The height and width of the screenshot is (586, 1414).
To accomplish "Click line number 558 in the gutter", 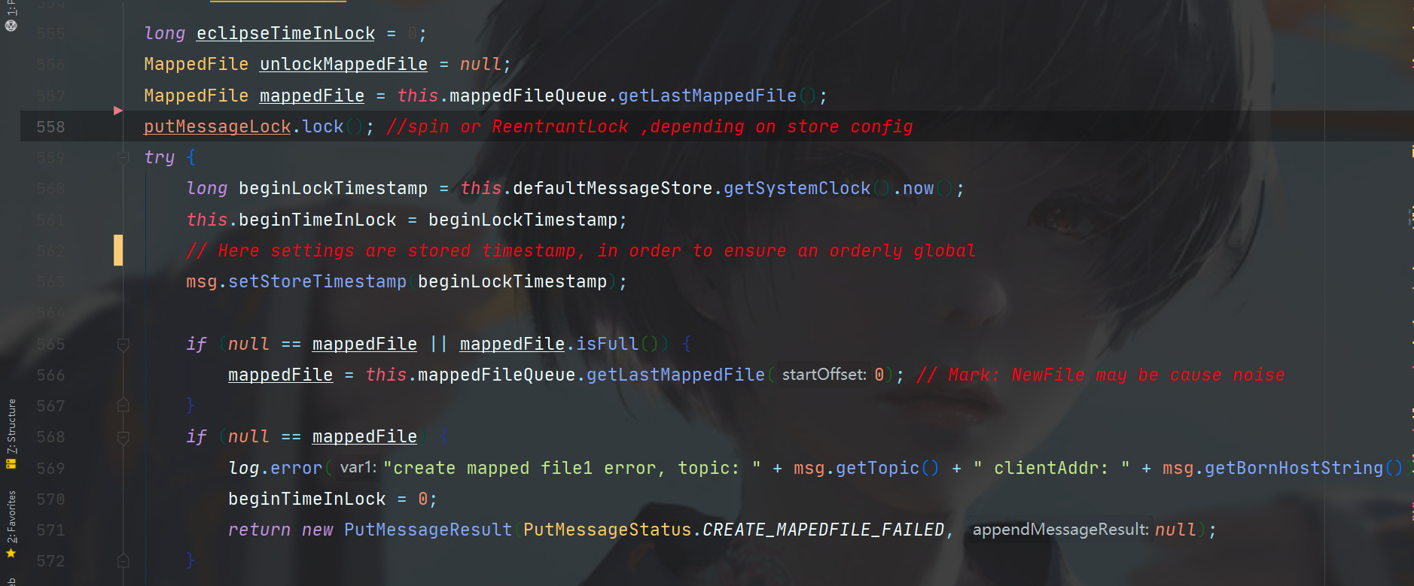I will click(50, 127).
